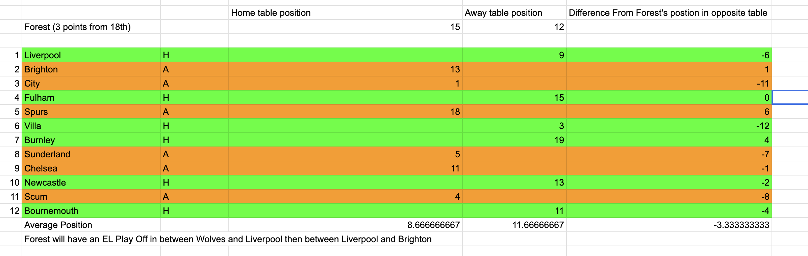Select the Chelsea team cell

pyautogui.click(x=91, y=168)
